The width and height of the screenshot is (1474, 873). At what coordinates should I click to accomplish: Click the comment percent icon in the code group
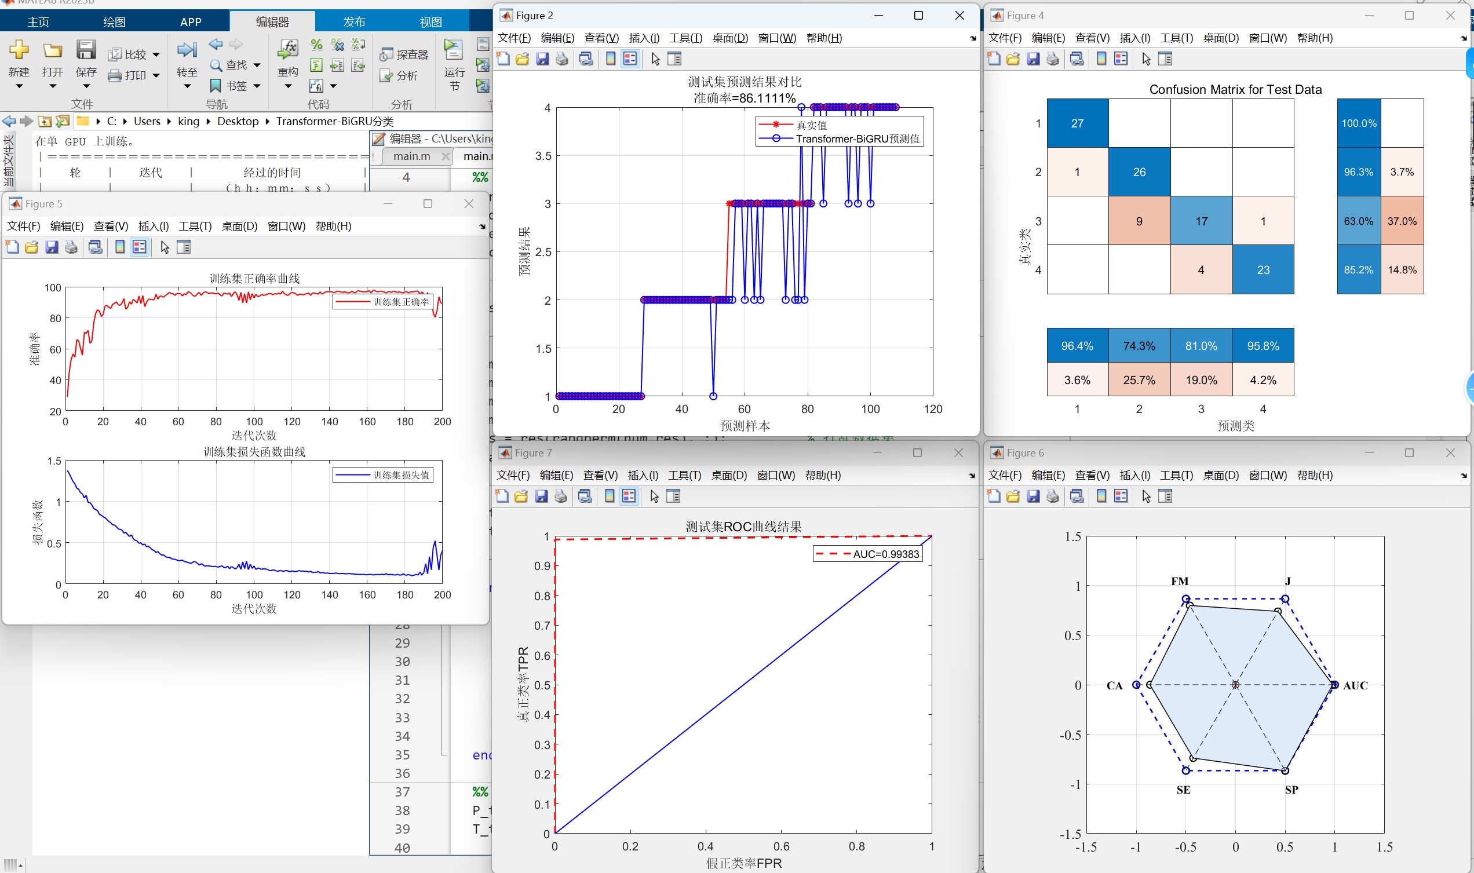coord(316,45)
